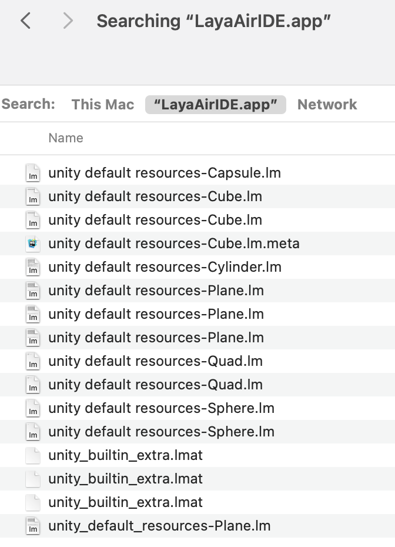Select unity default resources-Cylinder.lm file
The image size is (395, 547).
point(165,267)
